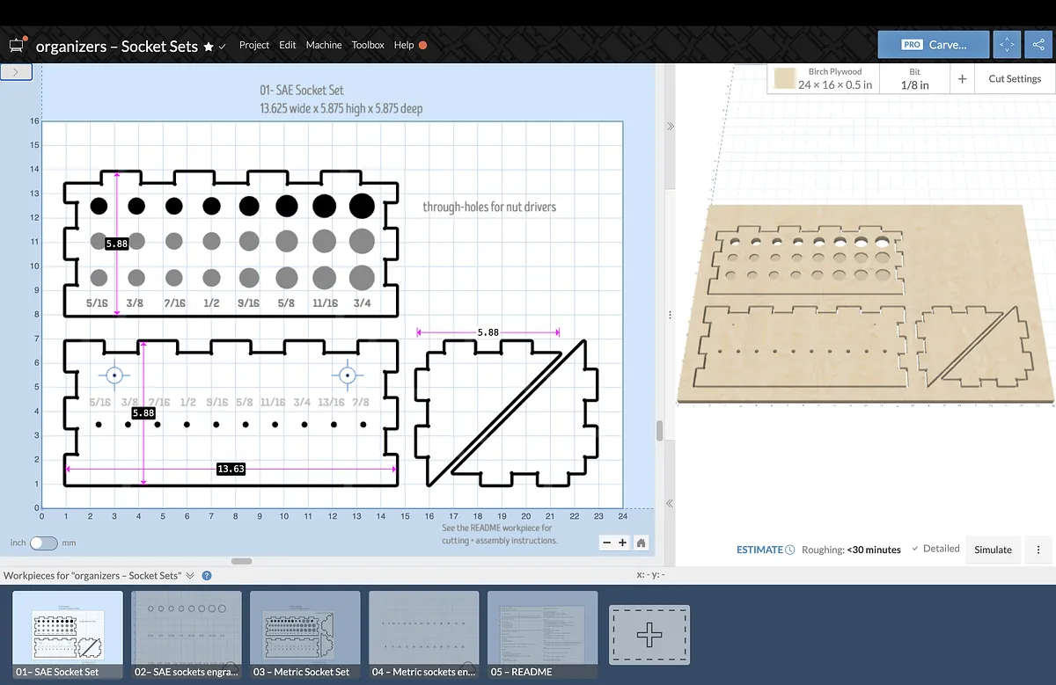Click the Birch Plywood material swatch
Viewport: 1056px width, 685px height.
point(785,79)
